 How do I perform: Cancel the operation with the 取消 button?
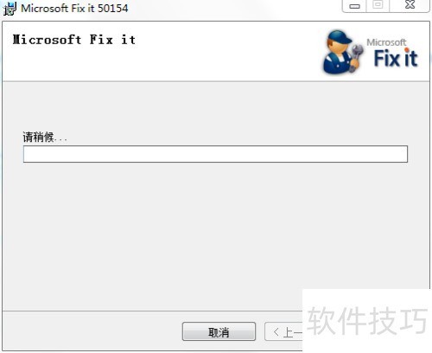click(x=219, y=331)
